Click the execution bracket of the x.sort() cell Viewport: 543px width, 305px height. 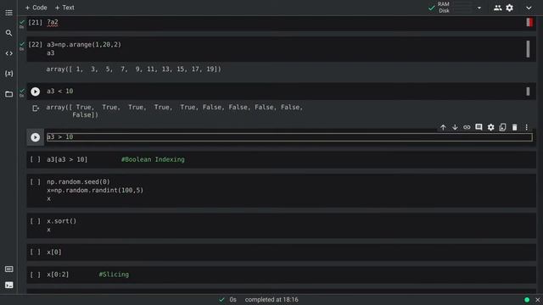point(35,221)
